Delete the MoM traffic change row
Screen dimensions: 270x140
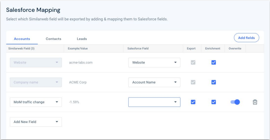click(x=255, y=102)
